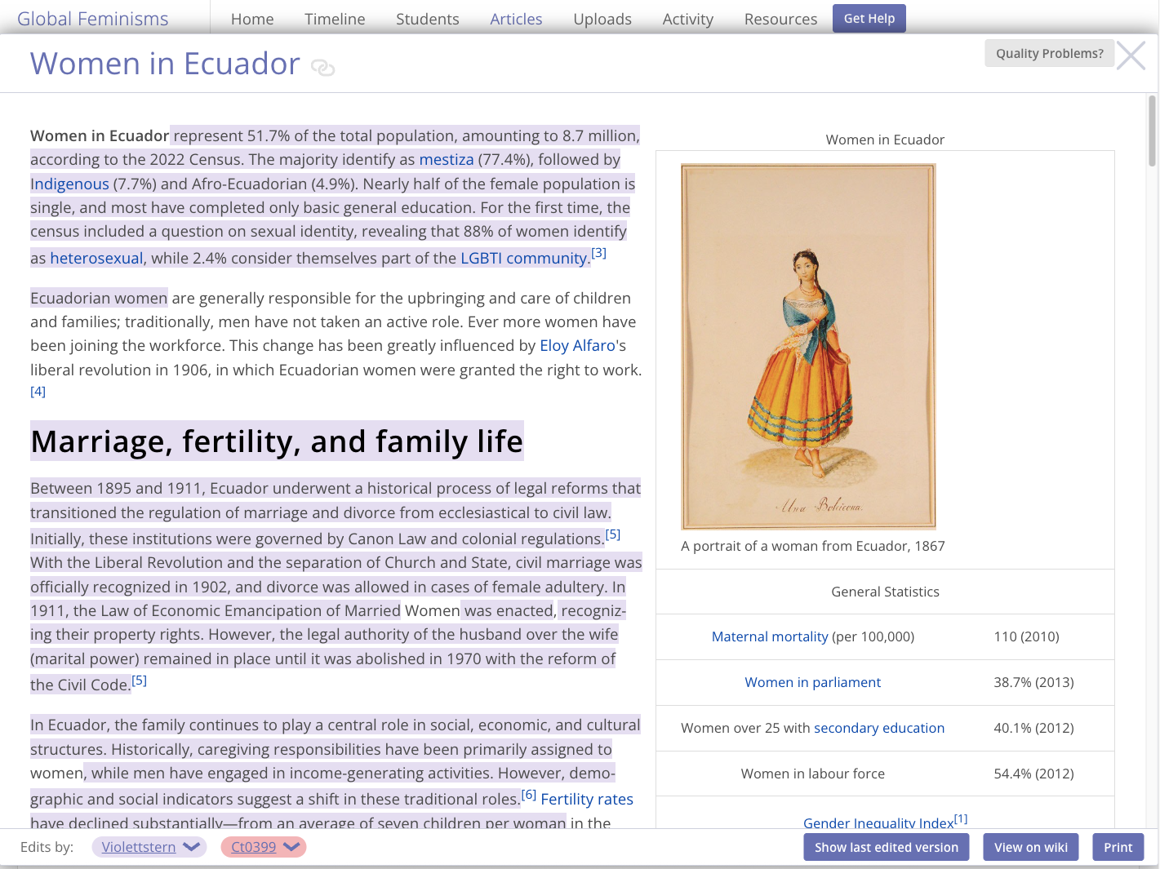Open the Activity tab

(688, 19)
